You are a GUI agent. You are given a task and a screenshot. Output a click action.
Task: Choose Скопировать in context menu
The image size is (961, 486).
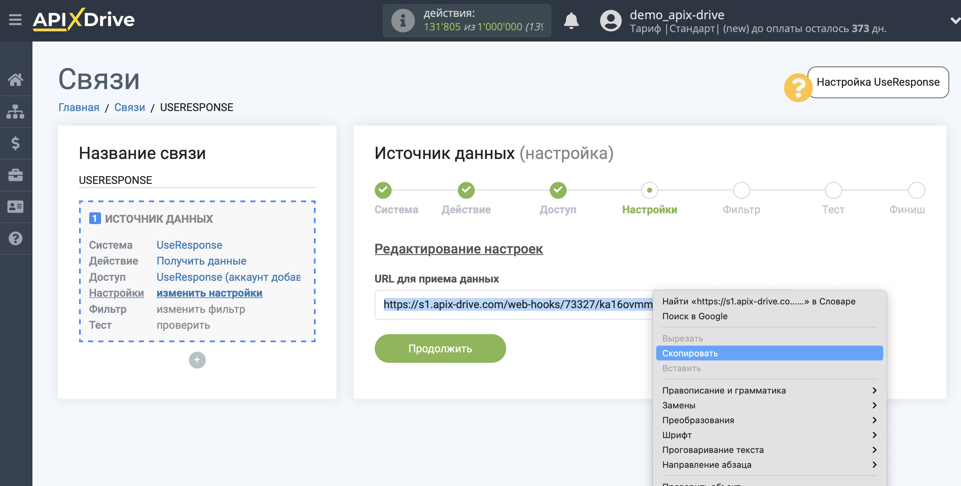[x=769, y=353]
